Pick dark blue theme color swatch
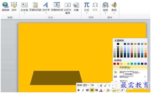 coord(125,44)
